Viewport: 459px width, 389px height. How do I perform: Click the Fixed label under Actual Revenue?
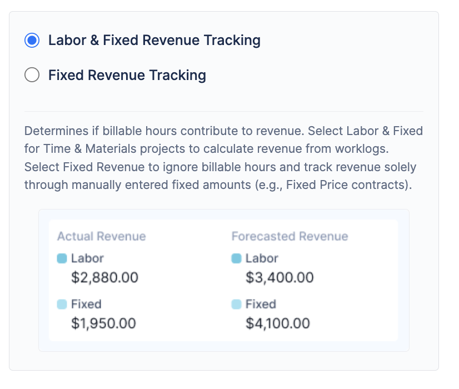(86, 304)
